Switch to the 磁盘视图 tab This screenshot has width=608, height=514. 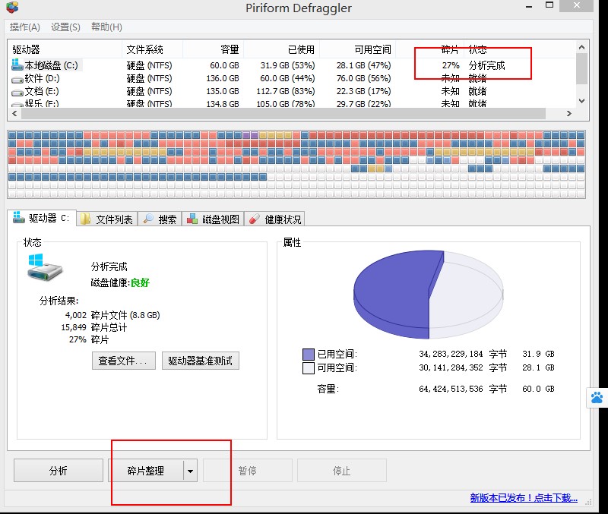coord(214,219)
